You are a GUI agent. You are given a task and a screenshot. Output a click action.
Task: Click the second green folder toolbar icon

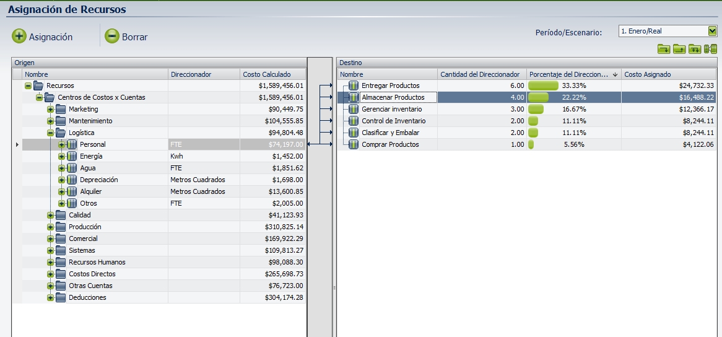pos(679,49)
